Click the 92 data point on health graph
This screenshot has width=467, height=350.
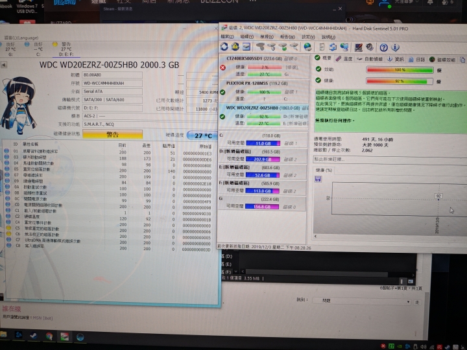438,196
